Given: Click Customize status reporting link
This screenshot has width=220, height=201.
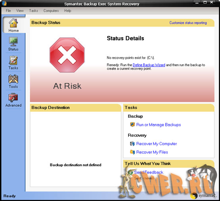Looking at the screenshot, I should click(x=188, y=23).
